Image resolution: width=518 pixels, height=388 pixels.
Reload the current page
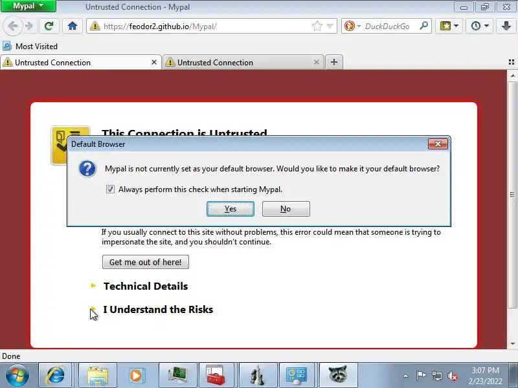pos(49,26)
